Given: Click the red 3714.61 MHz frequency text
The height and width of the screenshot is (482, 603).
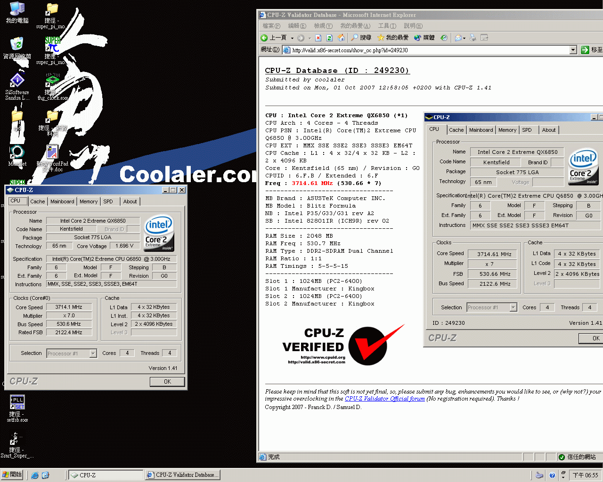Looking at the screenshot, I should coord(312,184).
